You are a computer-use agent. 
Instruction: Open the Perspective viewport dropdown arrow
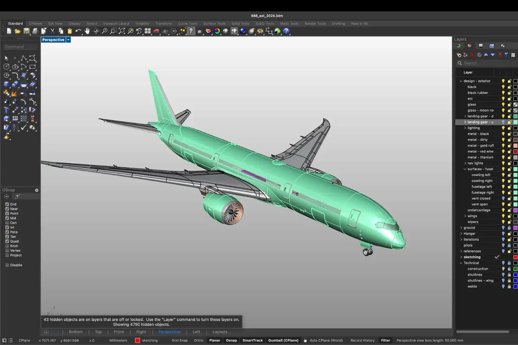point(68,40)
